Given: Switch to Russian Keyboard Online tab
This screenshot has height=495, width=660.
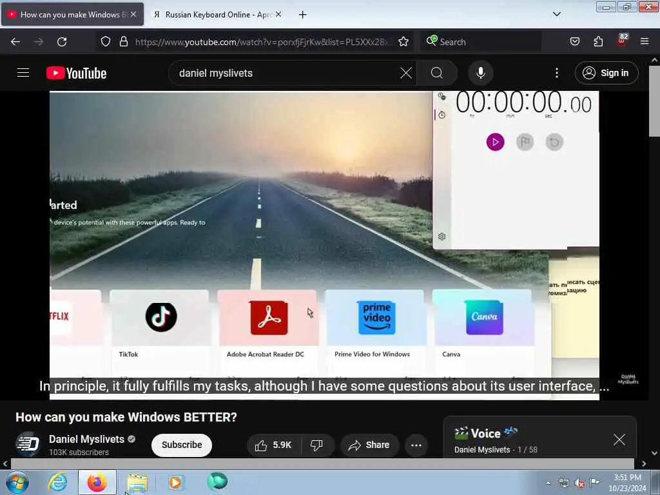Looking at the screenshot, I should (218, 15).
